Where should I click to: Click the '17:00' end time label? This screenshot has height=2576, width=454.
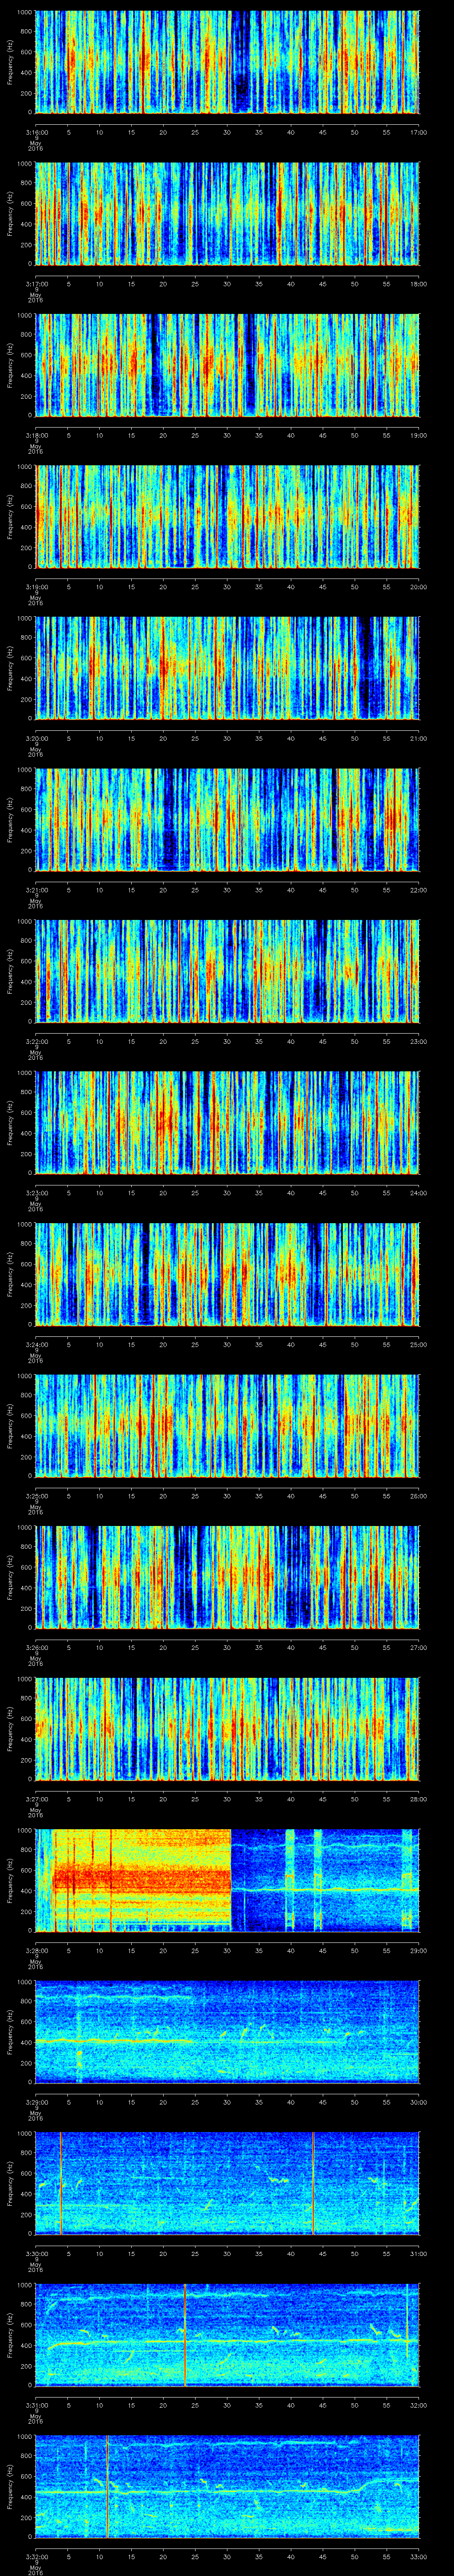(418, 132)
